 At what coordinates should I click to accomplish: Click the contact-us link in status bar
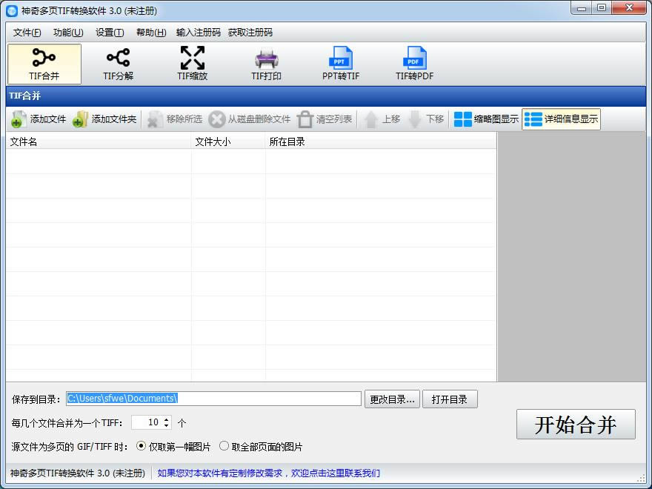point(269,473)
